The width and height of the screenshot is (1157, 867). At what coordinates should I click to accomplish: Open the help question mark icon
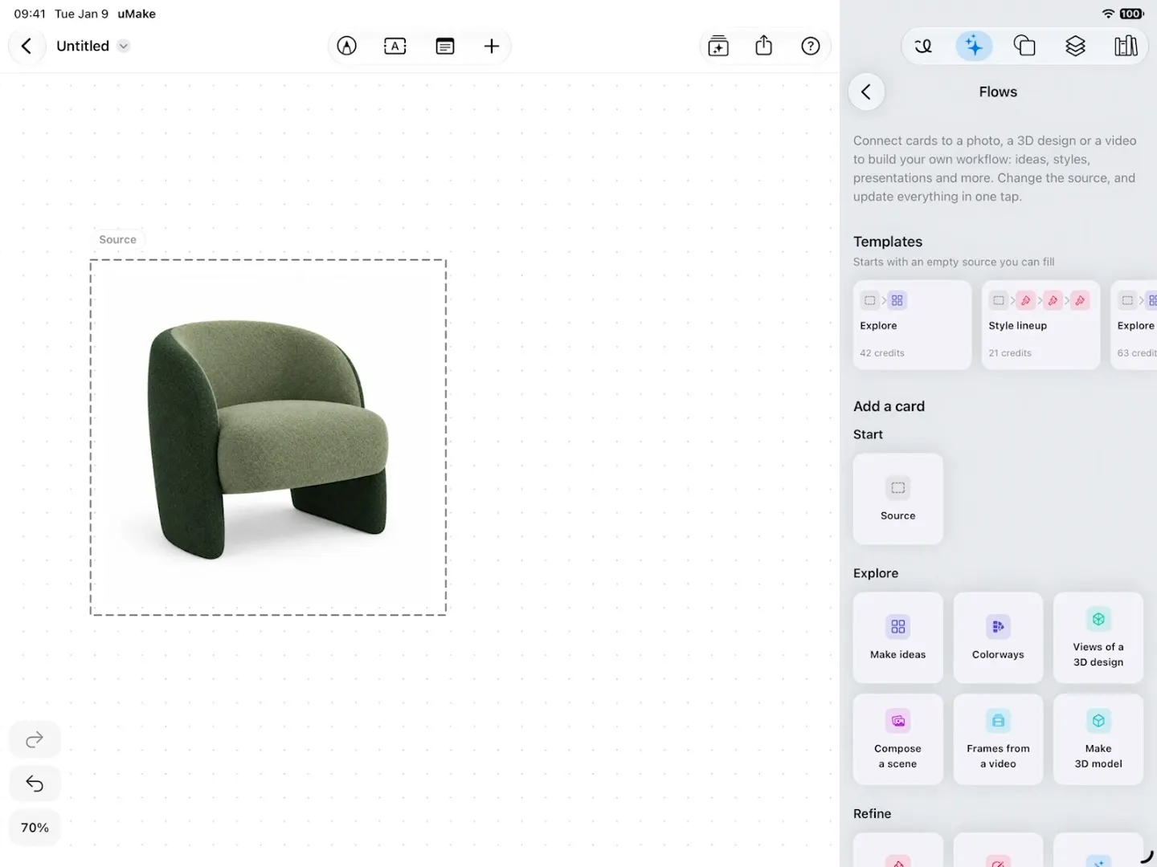(811, 46)
